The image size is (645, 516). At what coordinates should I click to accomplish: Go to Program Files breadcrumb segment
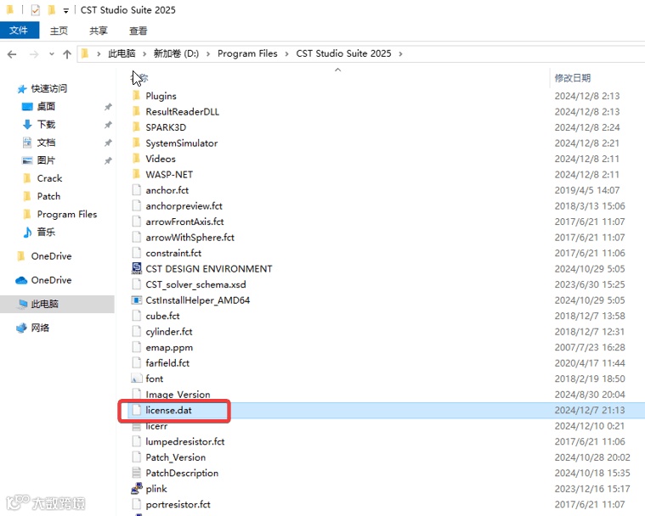[x=247, y=53]
